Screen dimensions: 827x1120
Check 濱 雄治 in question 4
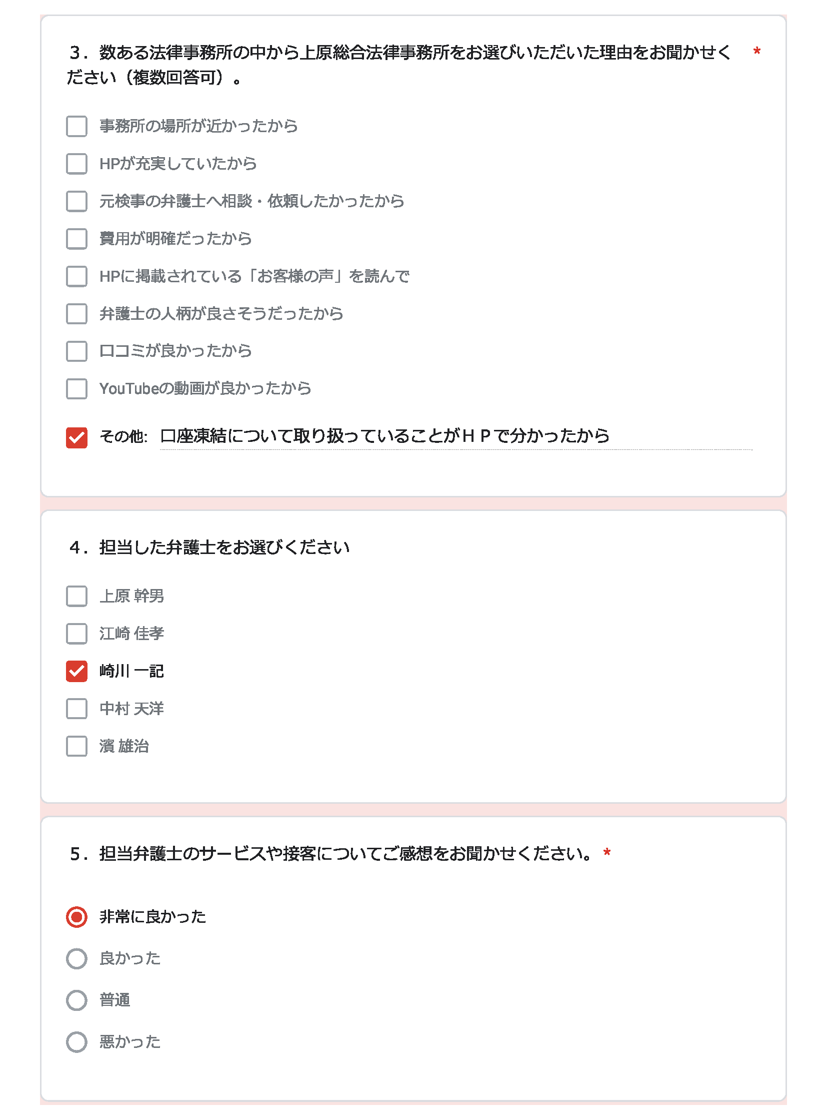coord(76,747)
